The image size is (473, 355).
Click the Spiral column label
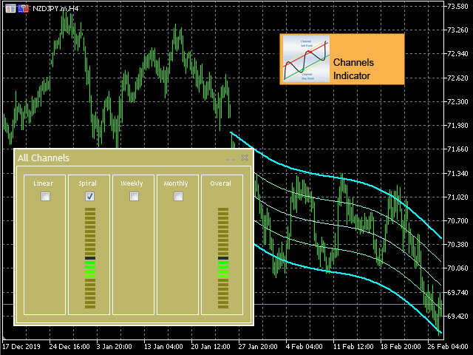tap(87, 183)
